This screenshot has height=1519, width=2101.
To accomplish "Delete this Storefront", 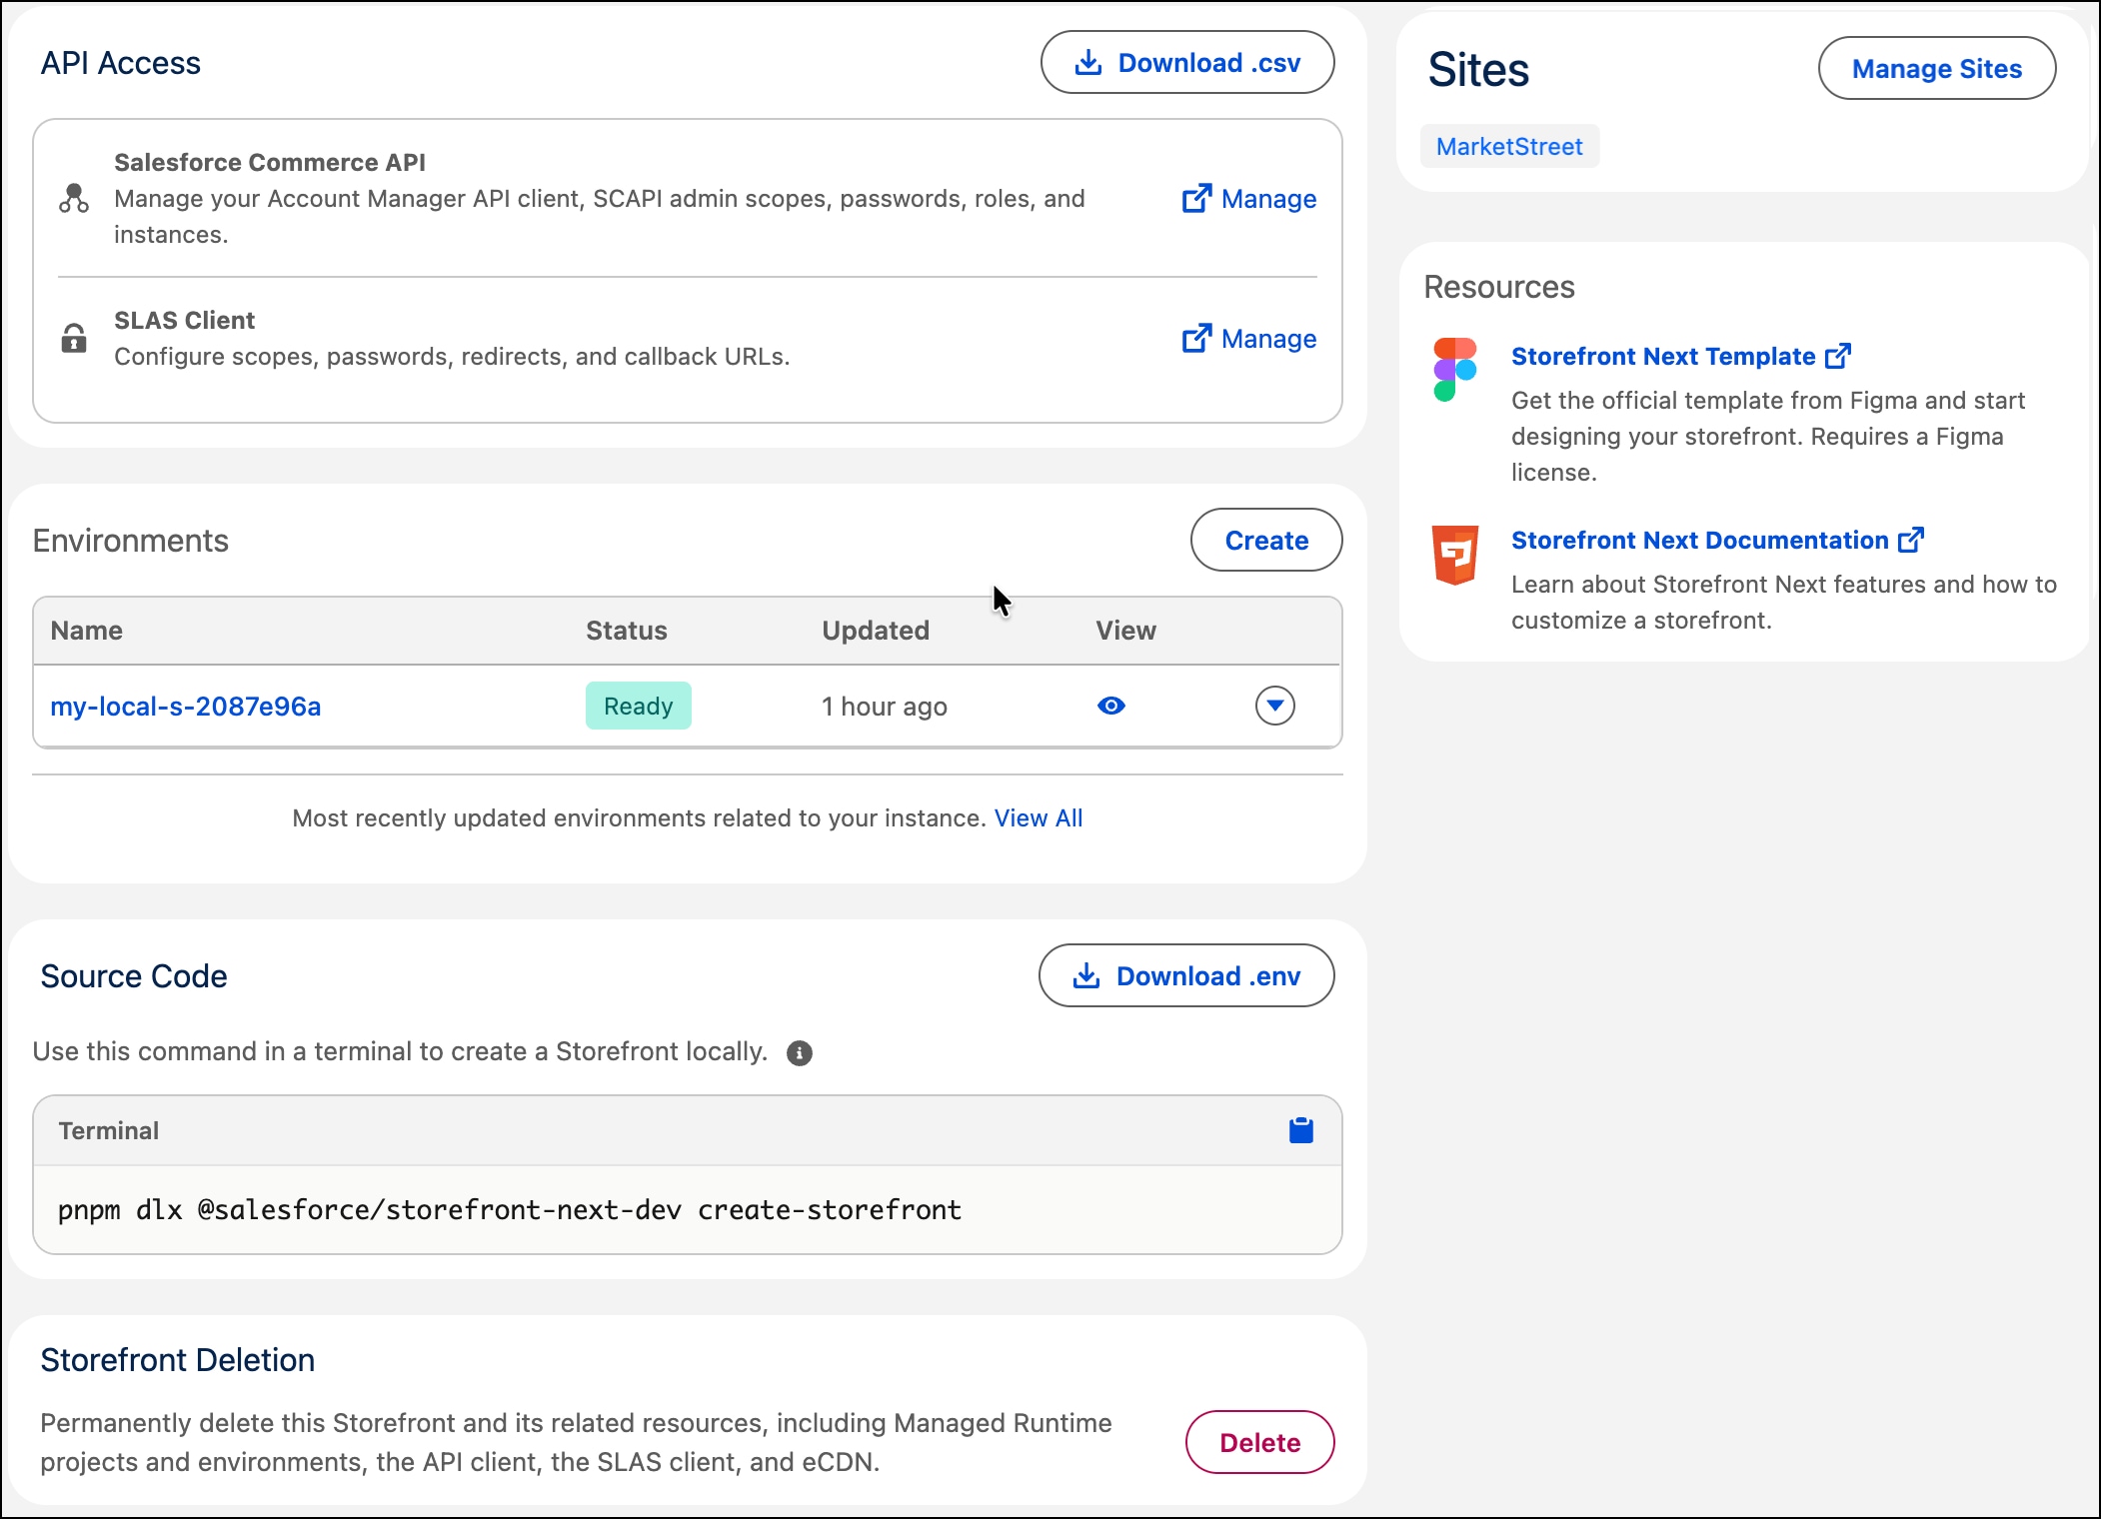I will pos(1260,1442).
